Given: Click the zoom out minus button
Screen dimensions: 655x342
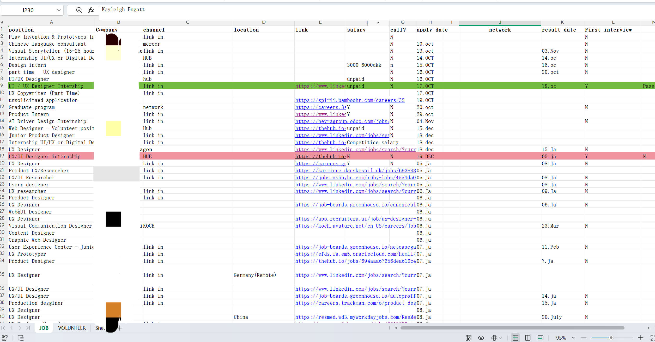Looking at the screenshot, I should click(584, 338).
